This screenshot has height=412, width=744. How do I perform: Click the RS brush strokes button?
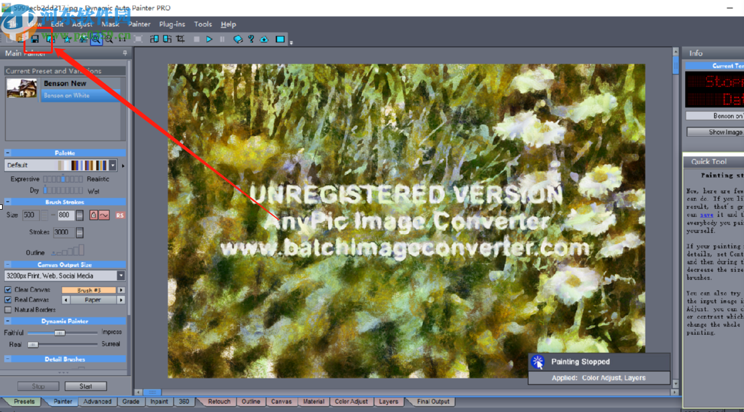click(x=120, y=215)
